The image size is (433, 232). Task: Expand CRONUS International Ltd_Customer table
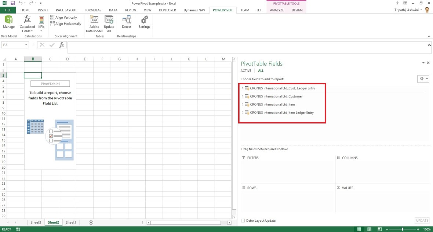coord(243,96)
